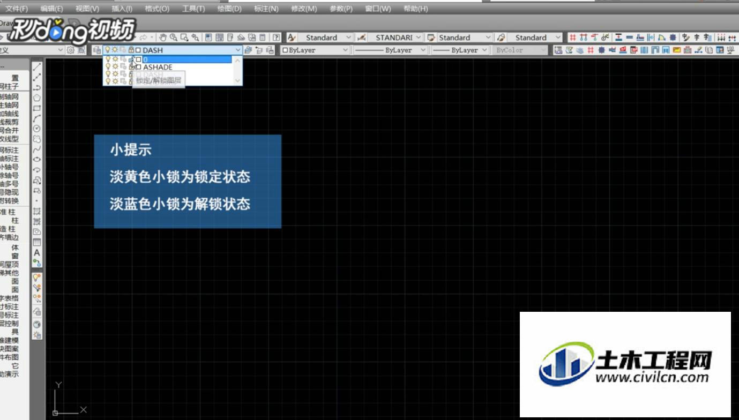
Task: Select the Arc draw tool
Action: (x=37, y=118)
